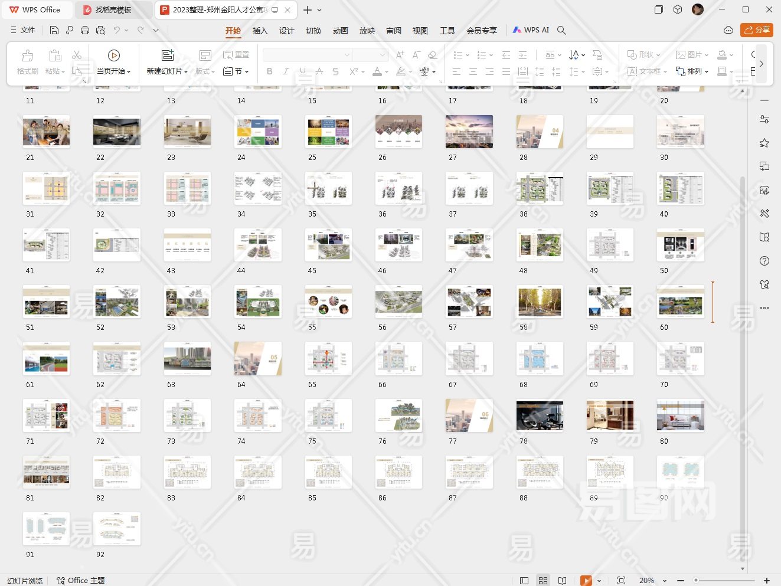Click the WPS AI button
The image size is (781, 586).
(531, 30)
